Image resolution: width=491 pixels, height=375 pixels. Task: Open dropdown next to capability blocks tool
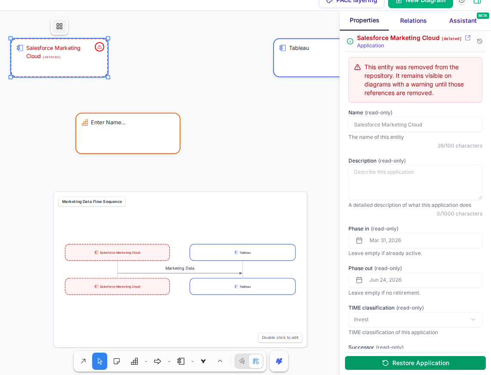146,362
